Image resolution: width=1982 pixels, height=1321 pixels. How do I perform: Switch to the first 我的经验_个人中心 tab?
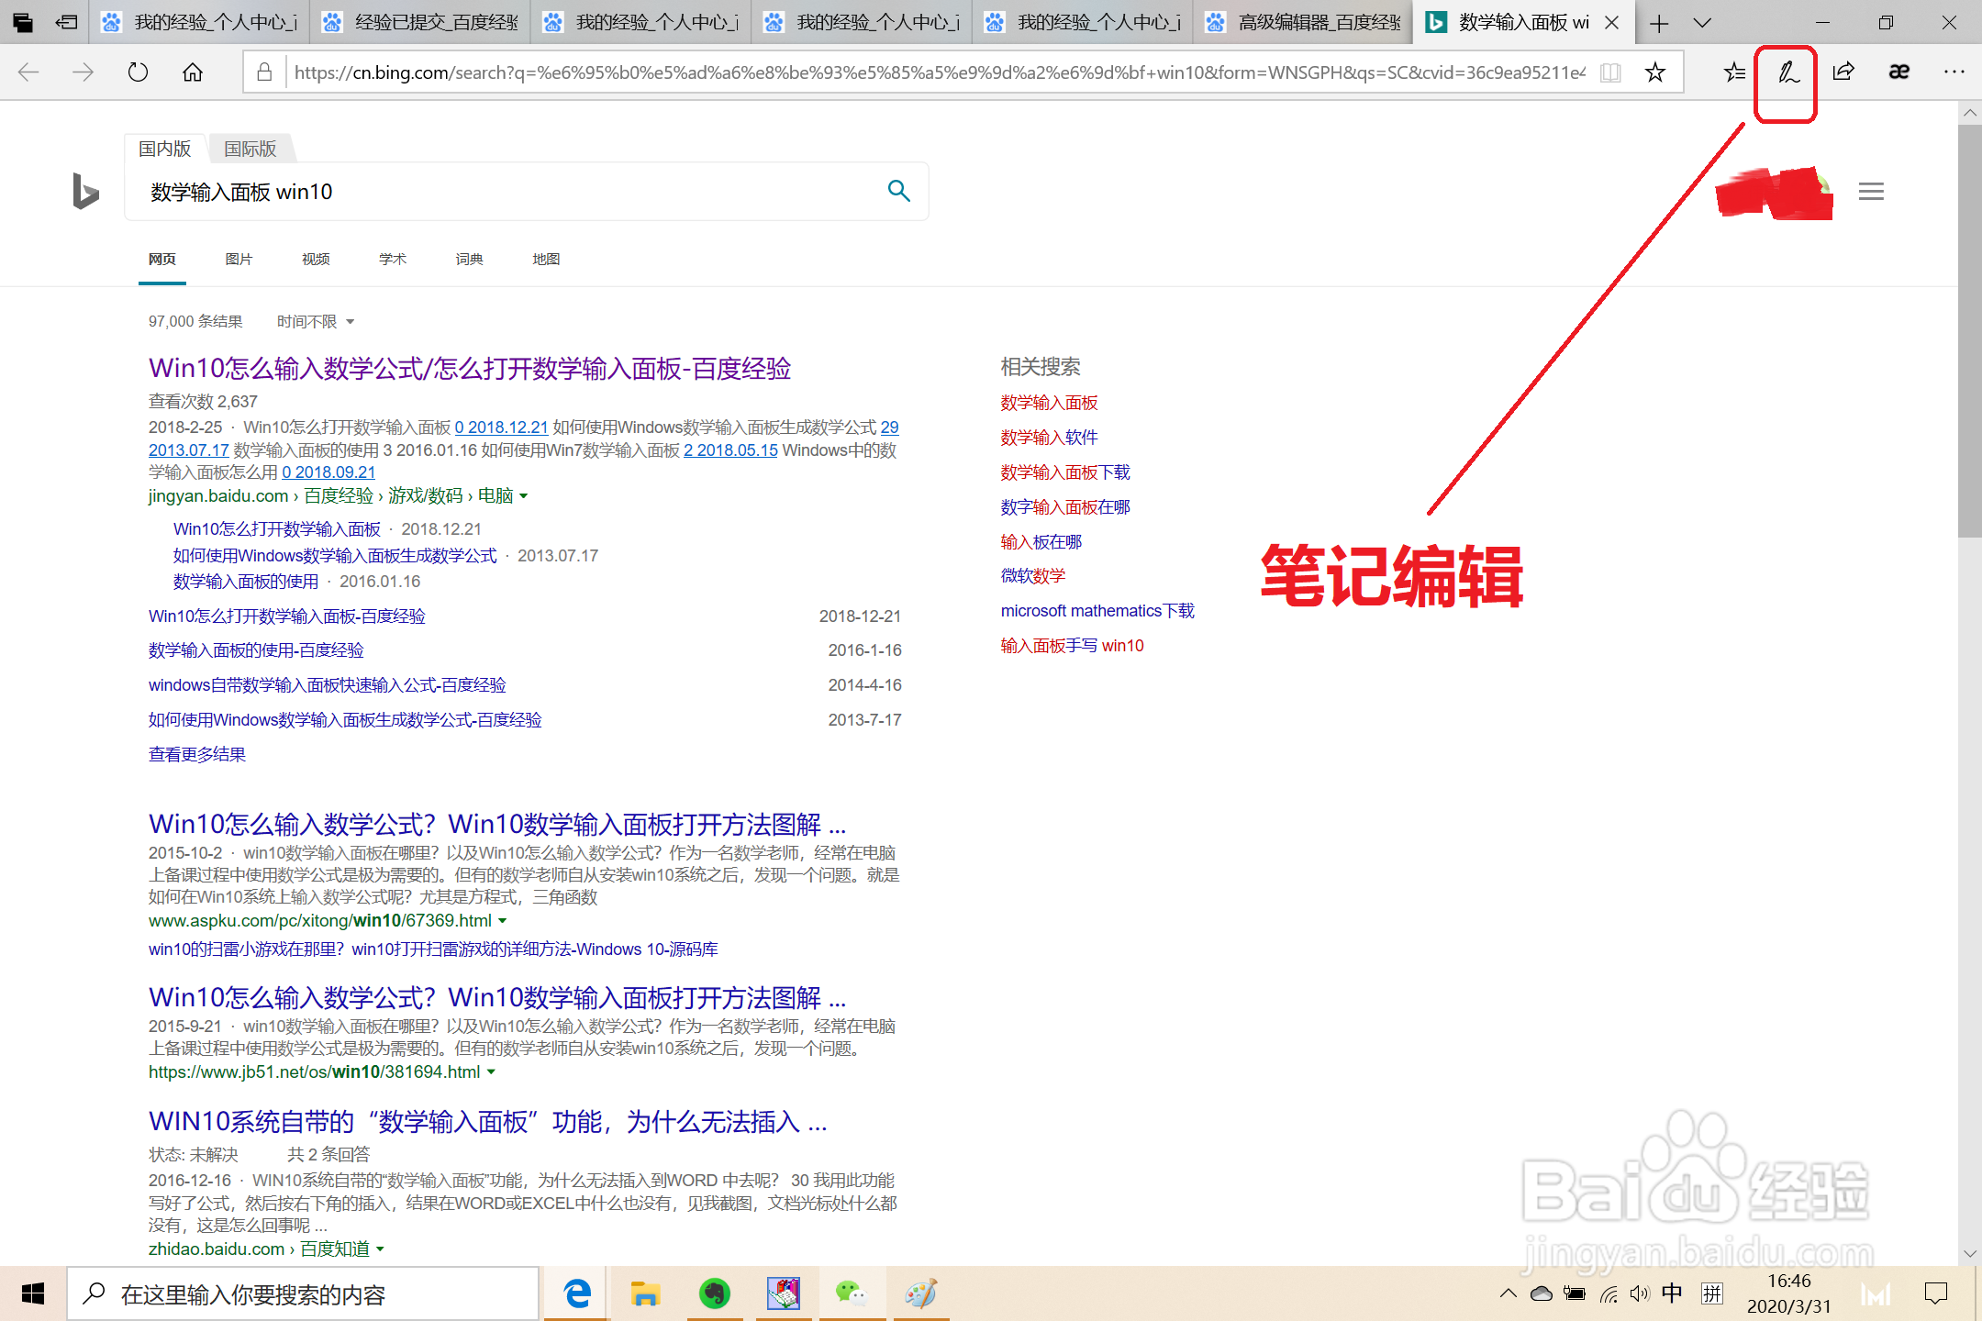point(199,23)
